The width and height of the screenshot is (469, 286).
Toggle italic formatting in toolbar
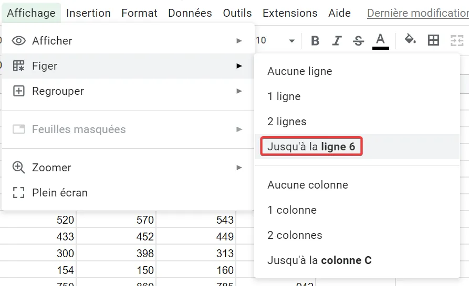(x=337, y=40)
